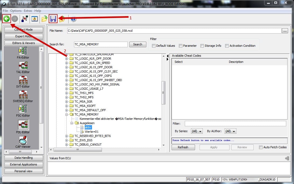The height and width of the screenshot is (184, 294).
Task: Open the External Applications section
Action: (24, 165)
